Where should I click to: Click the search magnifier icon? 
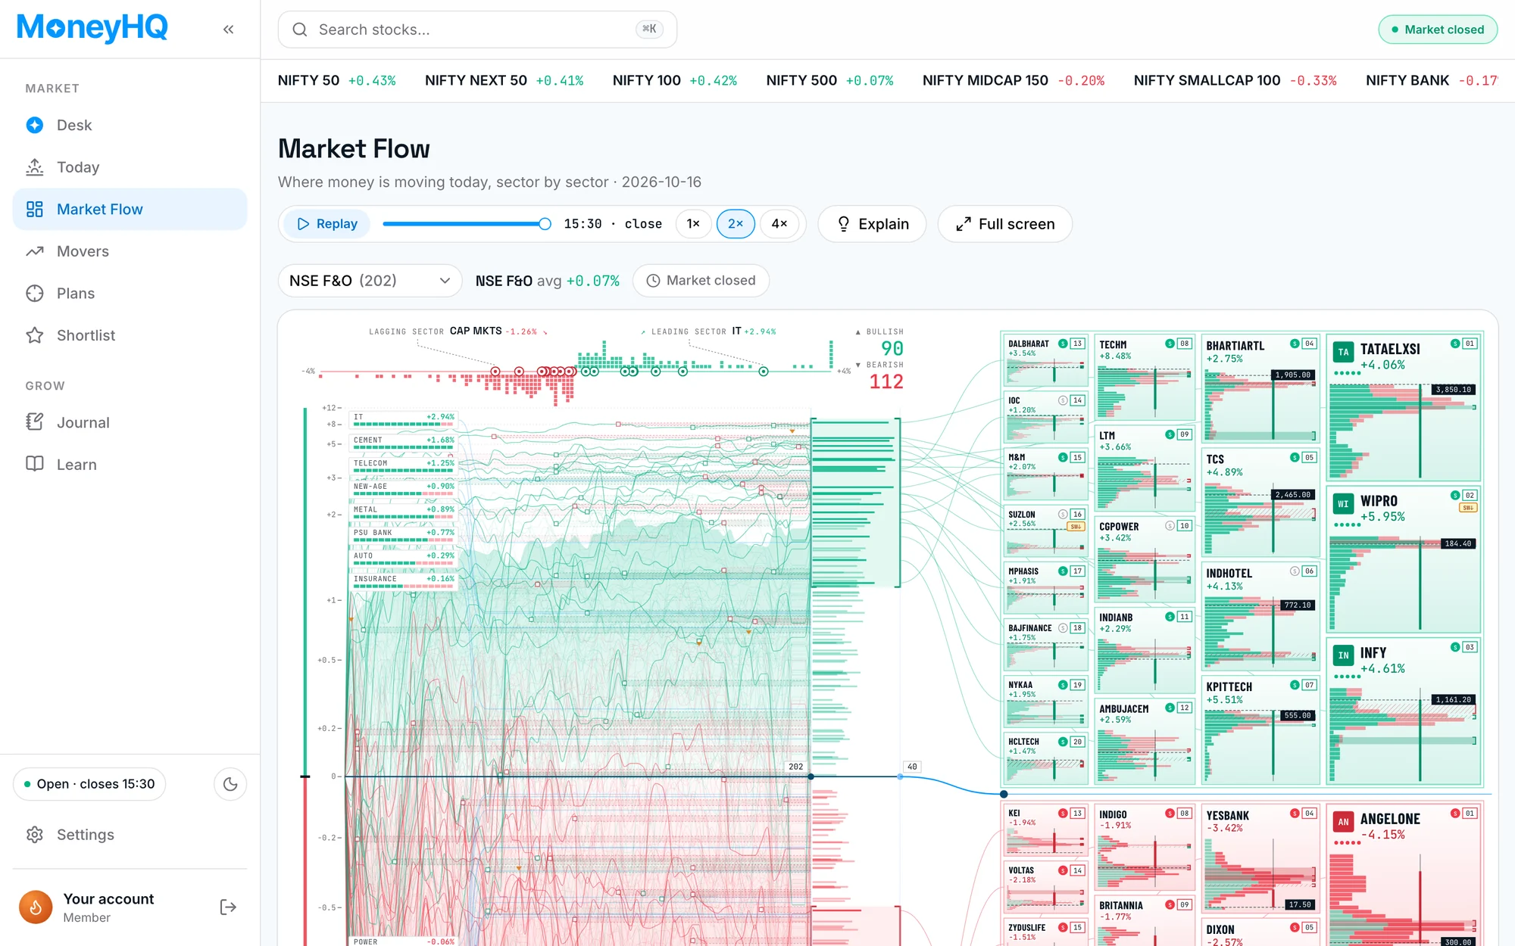click(x=300, y=30)
